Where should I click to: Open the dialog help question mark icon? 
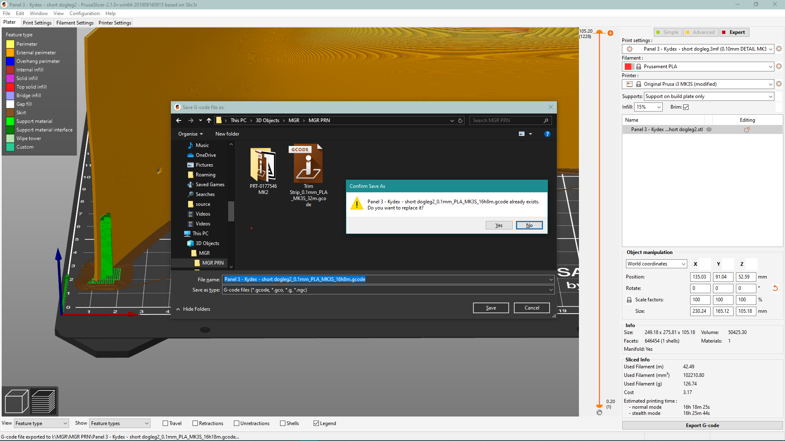tap(547, 134)
